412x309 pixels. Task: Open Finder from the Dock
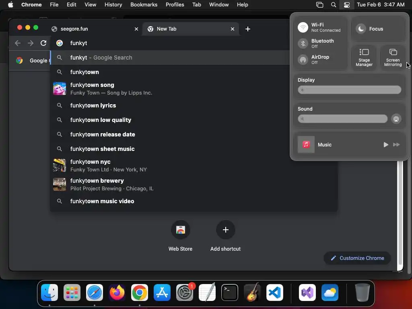[49, 292]
